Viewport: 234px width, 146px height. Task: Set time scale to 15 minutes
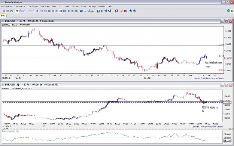pyautogui.click(x=45, y=11)
